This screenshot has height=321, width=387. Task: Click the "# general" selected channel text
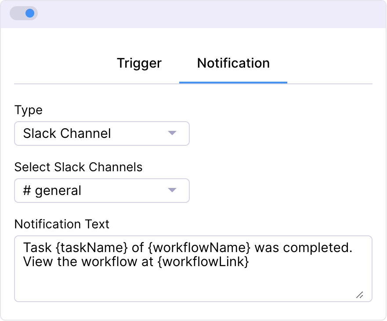52,191
